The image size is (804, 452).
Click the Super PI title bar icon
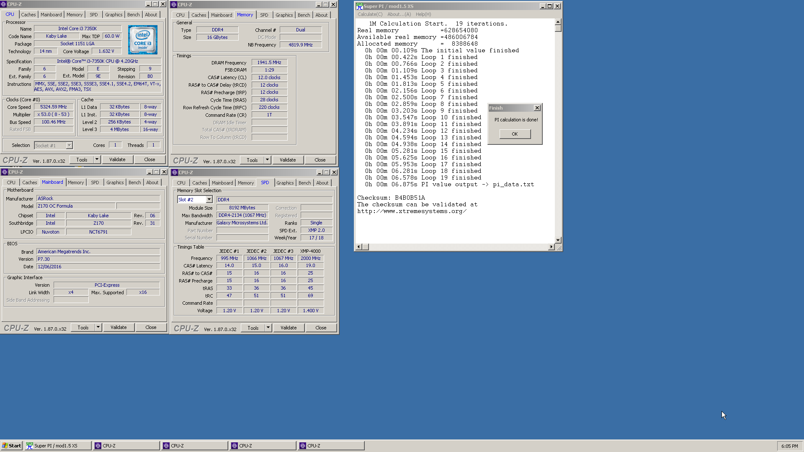[x=359, y=6]
